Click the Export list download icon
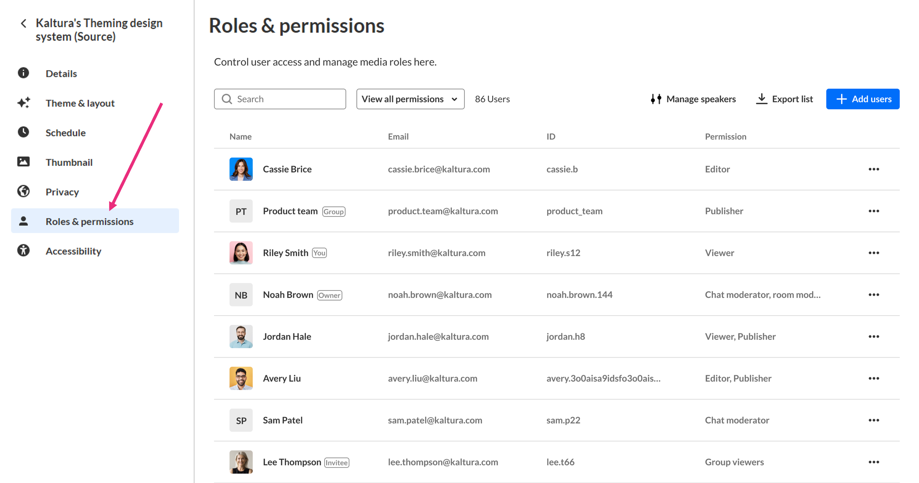This screenshot has width=919, height=483. pos(761,99)
